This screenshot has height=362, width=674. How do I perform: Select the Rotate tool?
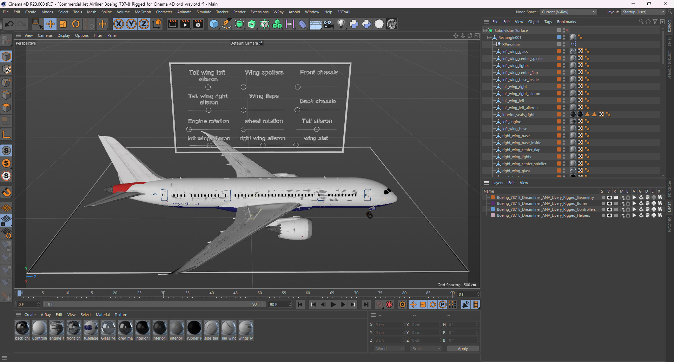[x=76, y=24]
